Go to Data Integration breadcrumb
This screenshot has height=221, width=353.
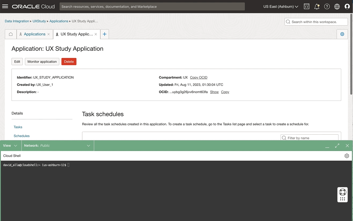pyautogui.click(x=17, y=21)
